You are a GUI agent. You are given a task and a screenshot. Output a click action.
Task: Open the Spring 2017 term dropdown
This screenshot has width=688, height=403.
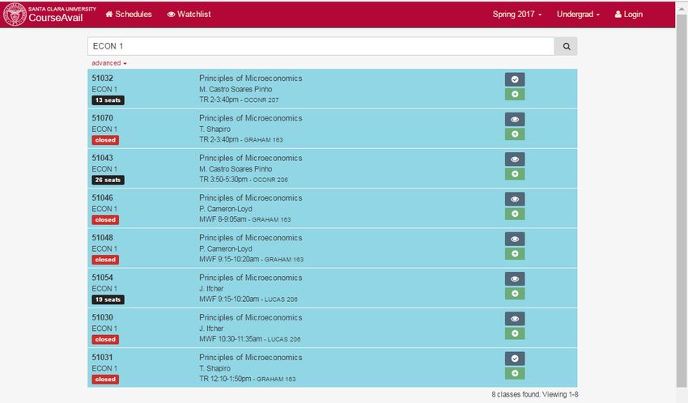(x=517, y=14)
